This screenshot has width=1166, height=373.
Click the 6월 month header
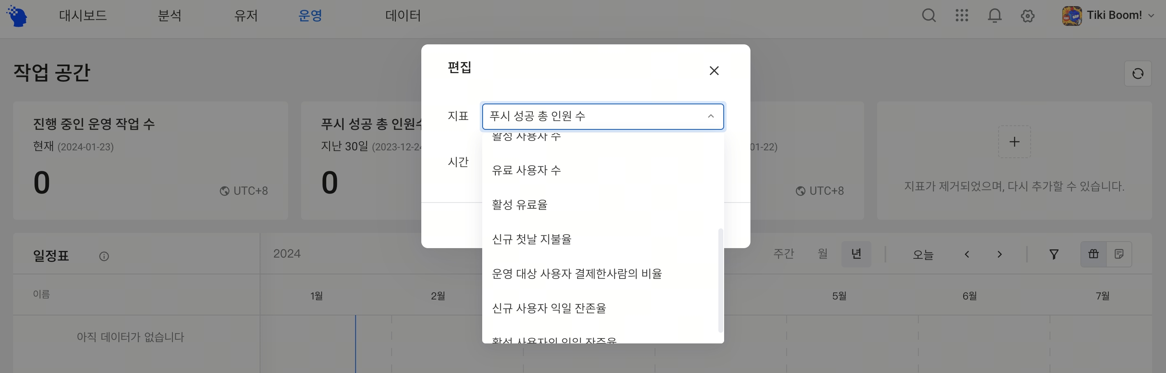coord(970,296)
